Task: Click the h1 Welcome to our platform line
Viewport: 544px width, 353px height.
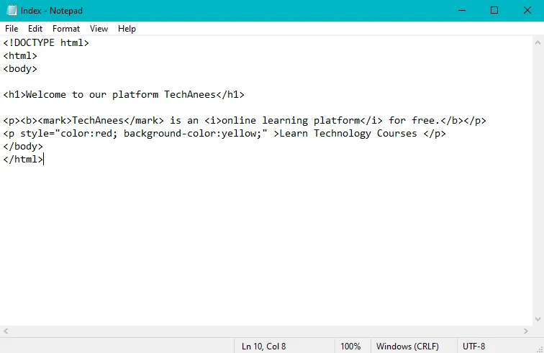Action: pyautogui.click(x=124, y=94)
